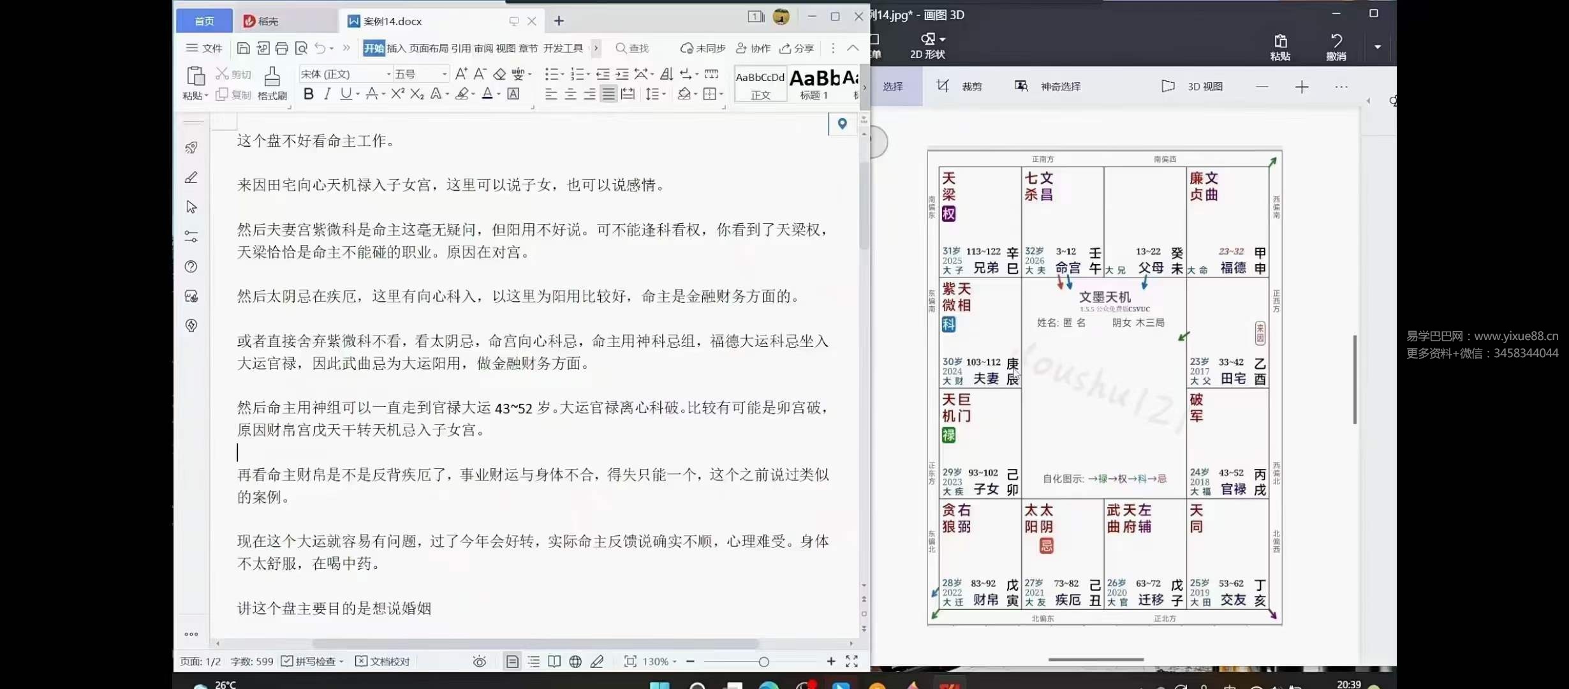
Task: Select the crop (裁剪) tool in Paint 3D
Action: pyautogui.click(x=961, y=86)
